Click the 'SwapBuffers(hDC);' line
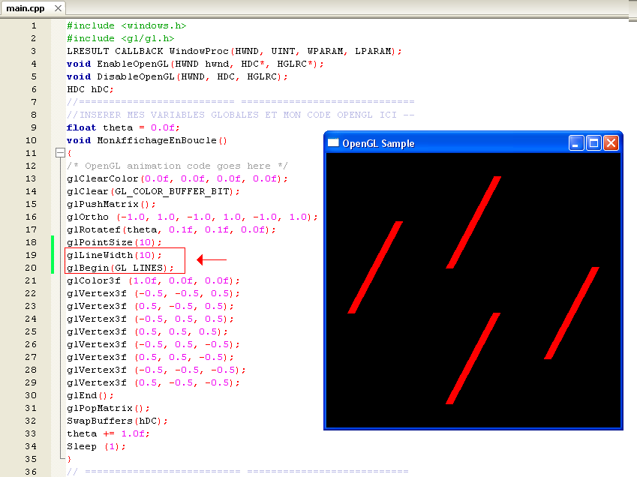The image size is (637, 477). coord(117,421)
